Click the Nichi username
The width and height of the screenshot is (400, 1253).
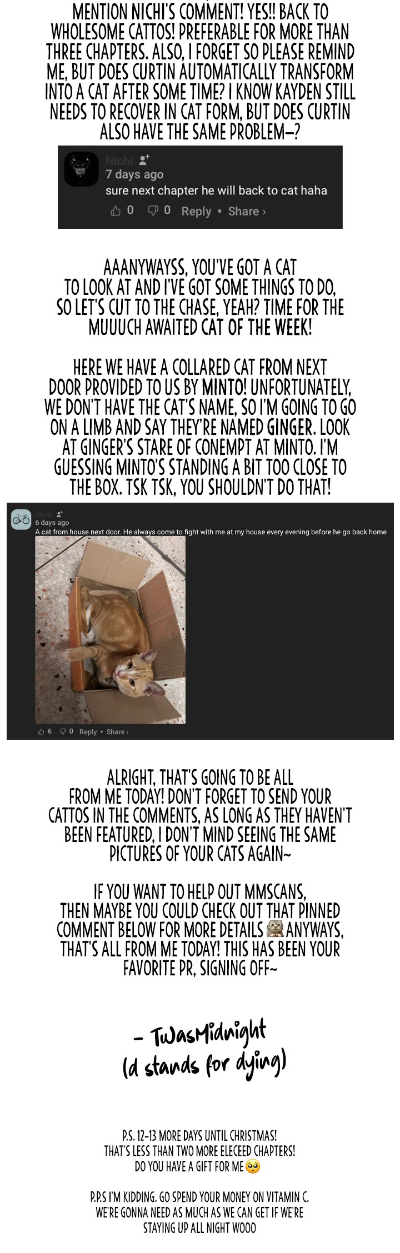tap(119, 161)
